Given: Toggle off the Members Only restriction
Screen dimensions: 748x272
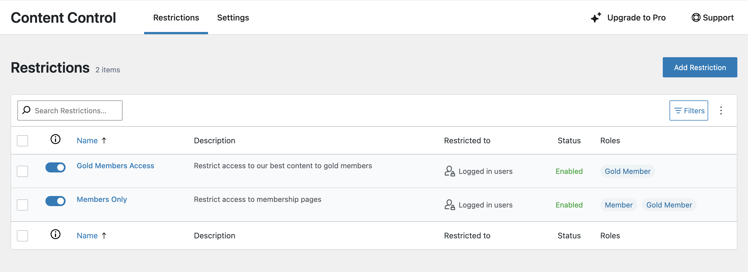Looking at the screenshot, I should coord(56,201).
